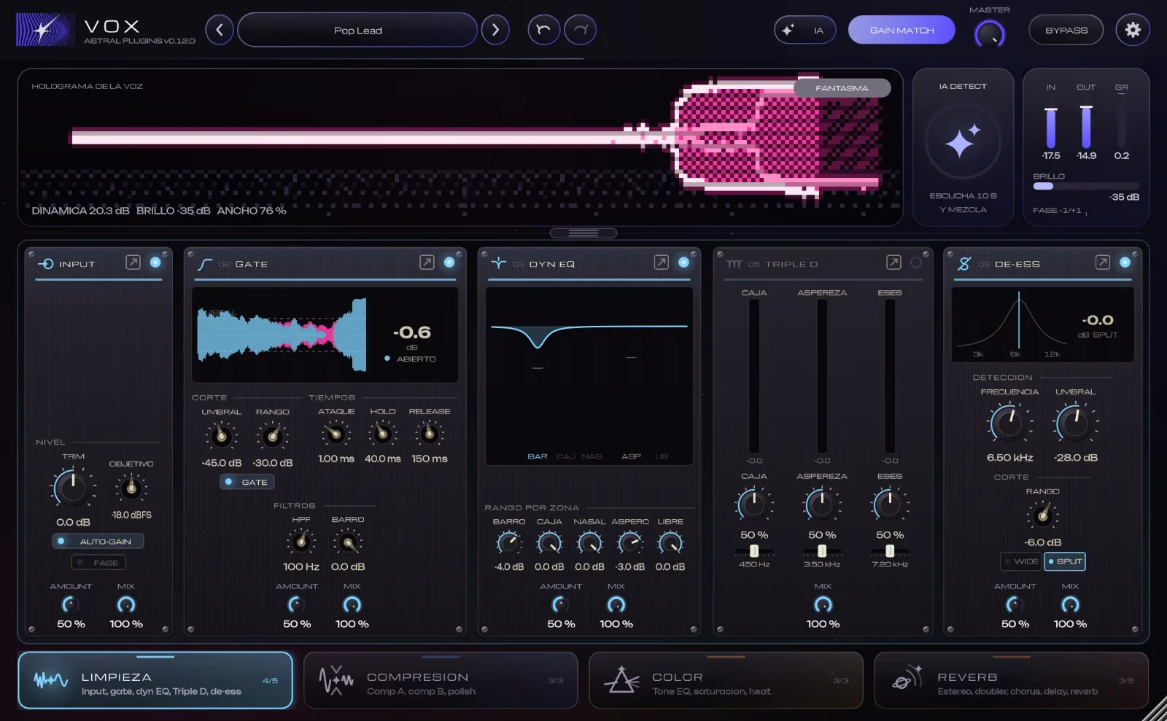
Task: Click the Gate RELEASE knob
Action: point(429,434)
